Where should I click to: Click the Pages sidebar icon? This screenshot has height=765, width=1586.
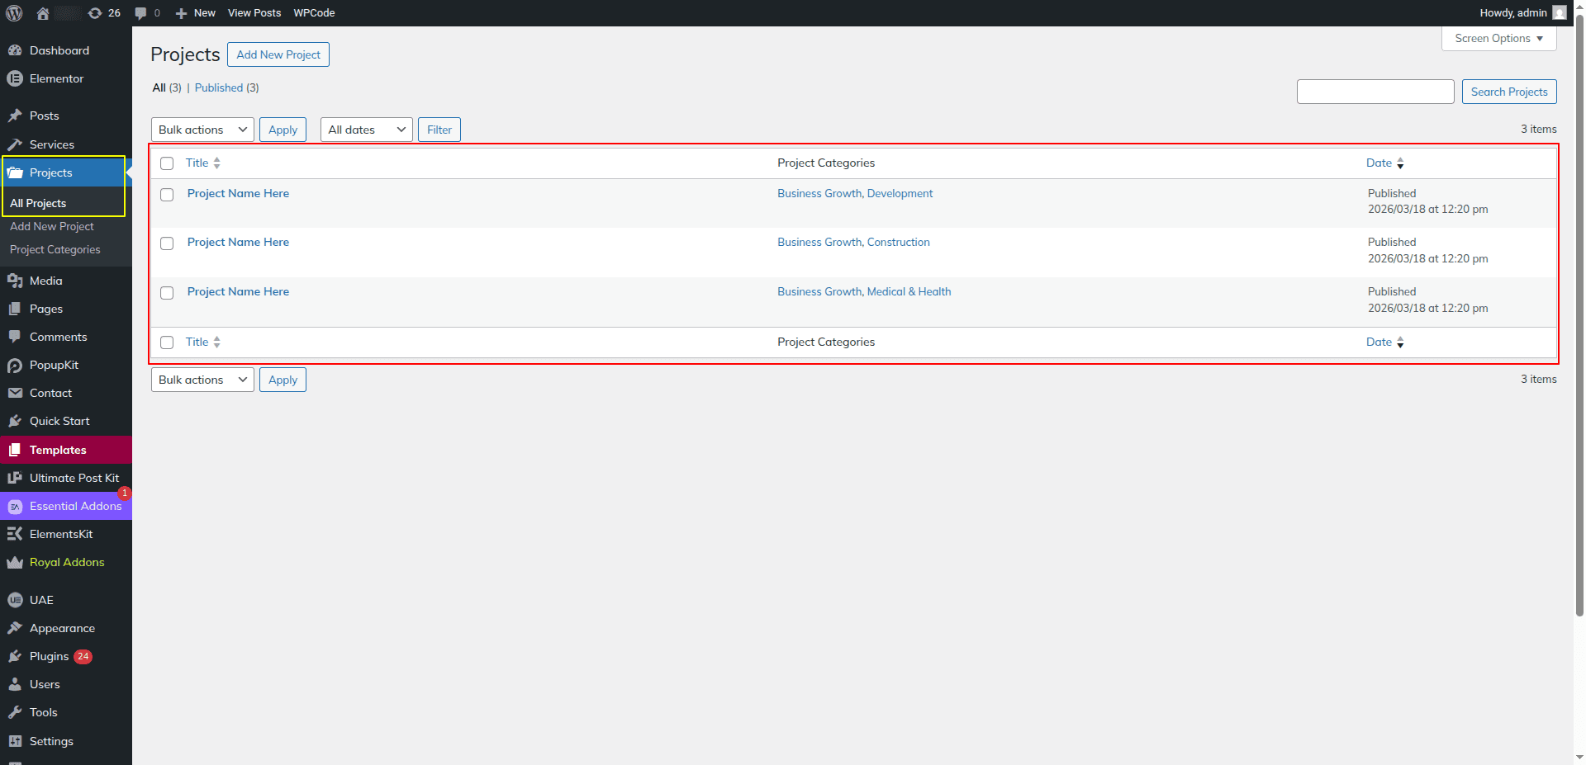(15, 309)
